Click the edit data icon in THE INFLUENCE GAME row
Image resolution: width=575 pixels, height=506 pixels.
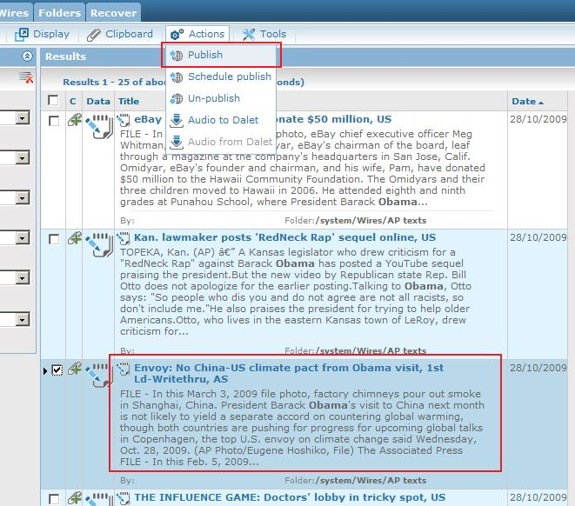(99, 499)
